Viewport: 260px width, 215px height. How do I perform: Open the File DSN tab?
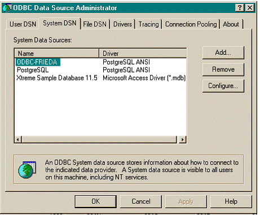95,24
